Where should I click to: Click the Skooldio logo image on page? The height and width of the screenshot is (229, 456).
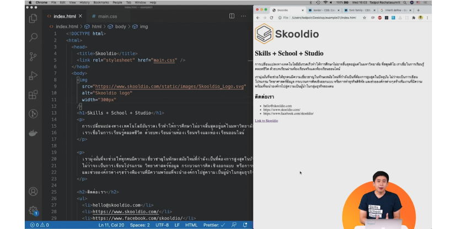click(x=287, y=34)
